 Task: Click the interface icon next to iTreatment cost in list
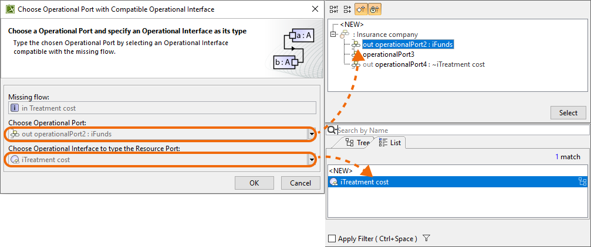pyautogui.click(x=333, y=182)
